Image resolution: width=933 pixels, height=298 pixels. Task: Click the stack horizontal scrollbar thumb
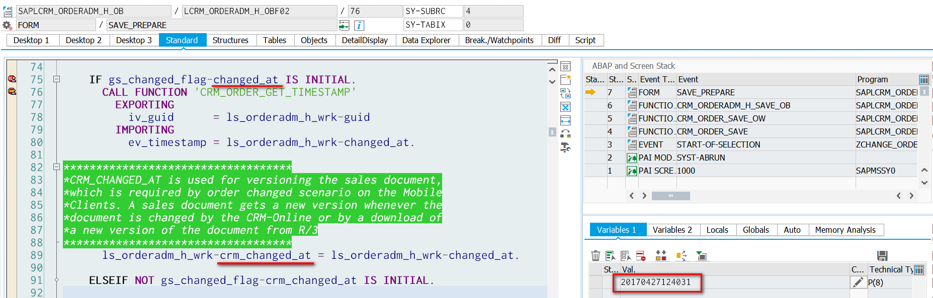coord(670,196)
